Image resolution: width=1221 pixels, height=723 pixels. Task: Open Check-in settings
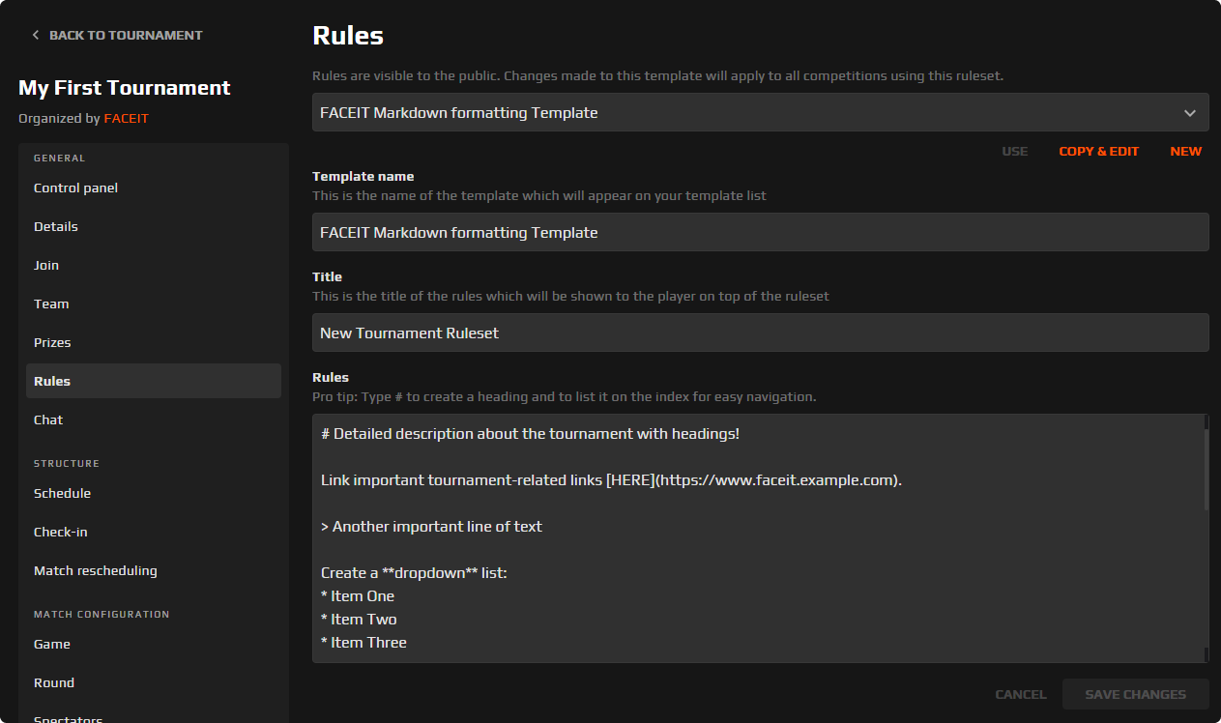pos(60,532)
